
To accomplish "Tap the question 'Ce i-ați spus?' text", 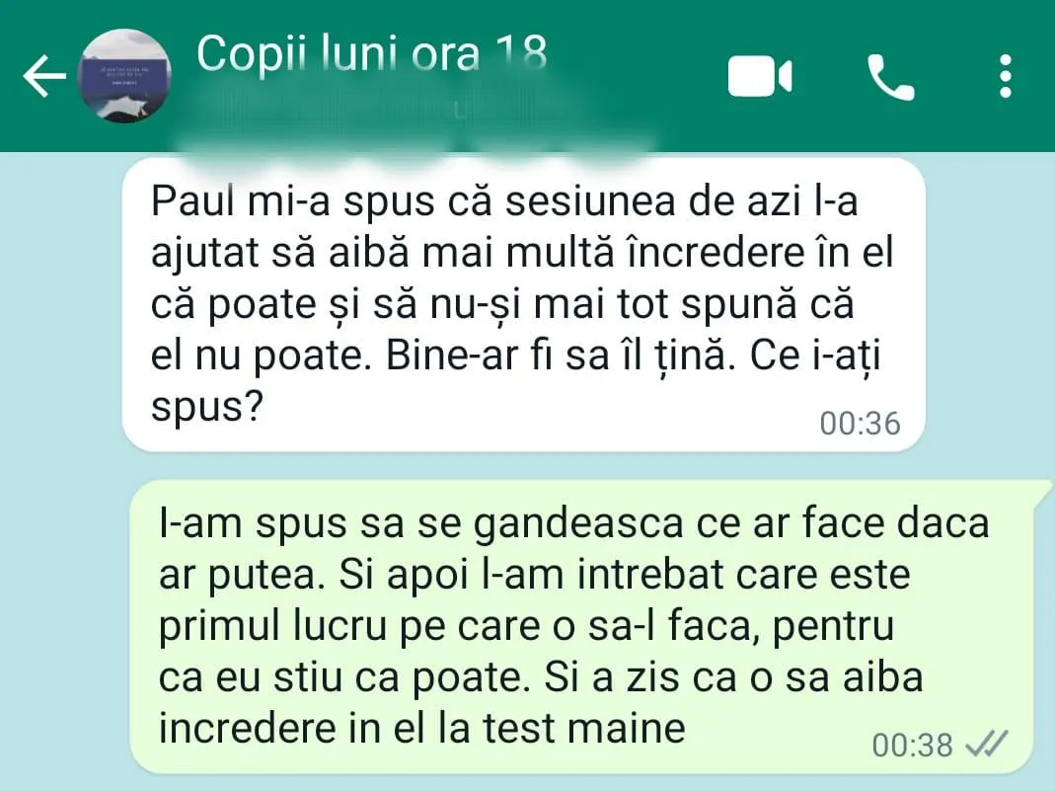I will (x=516, y=381).
